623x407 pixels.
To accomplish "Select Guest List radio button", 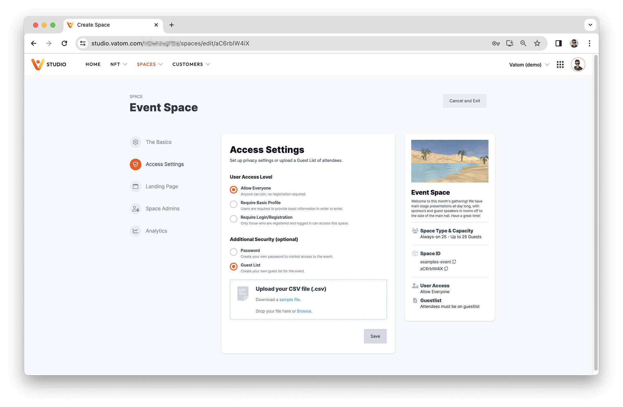I will (x=234, y=267).
